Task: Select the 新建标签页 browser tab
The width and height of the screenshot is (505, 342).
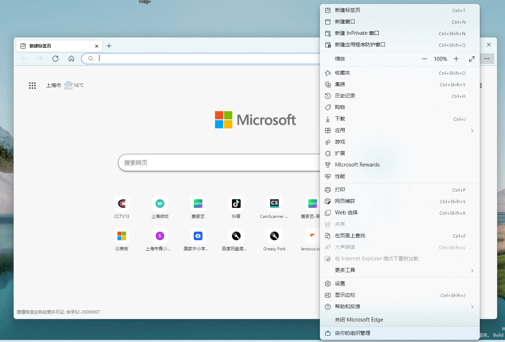Action: point(59,46)
